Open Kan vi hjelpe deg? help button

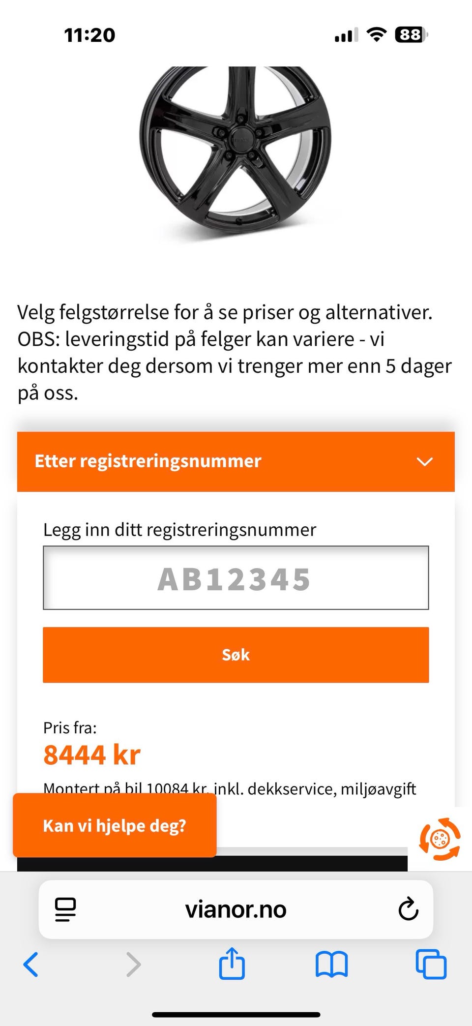[115, 825]
